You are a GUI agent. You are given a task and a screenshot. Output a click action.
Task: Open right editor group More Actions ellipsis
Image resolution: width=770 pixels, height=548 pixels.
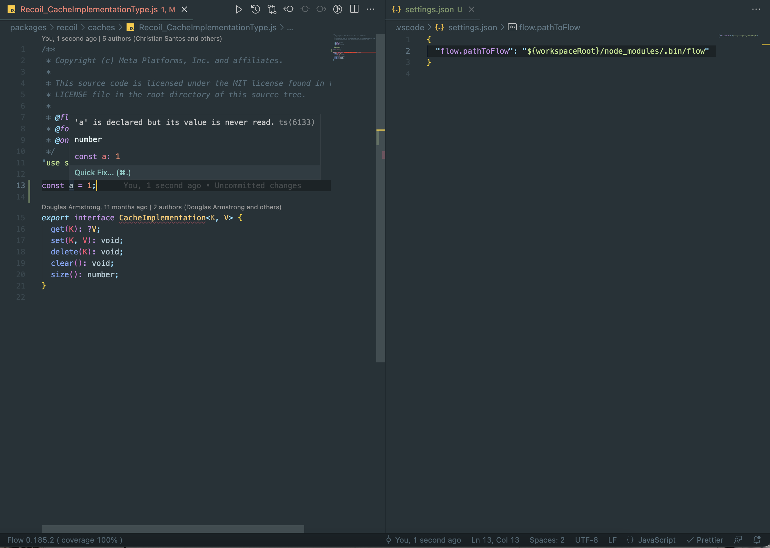756,9
